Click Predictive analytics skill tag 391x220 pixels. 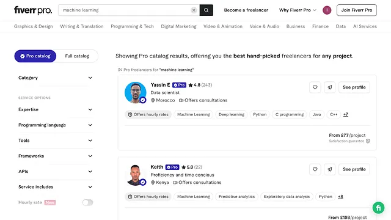click(236, 197)
